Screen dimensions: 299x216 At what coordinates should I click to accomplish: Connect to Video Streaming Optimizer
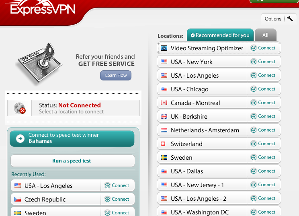(x=263, y=48)
